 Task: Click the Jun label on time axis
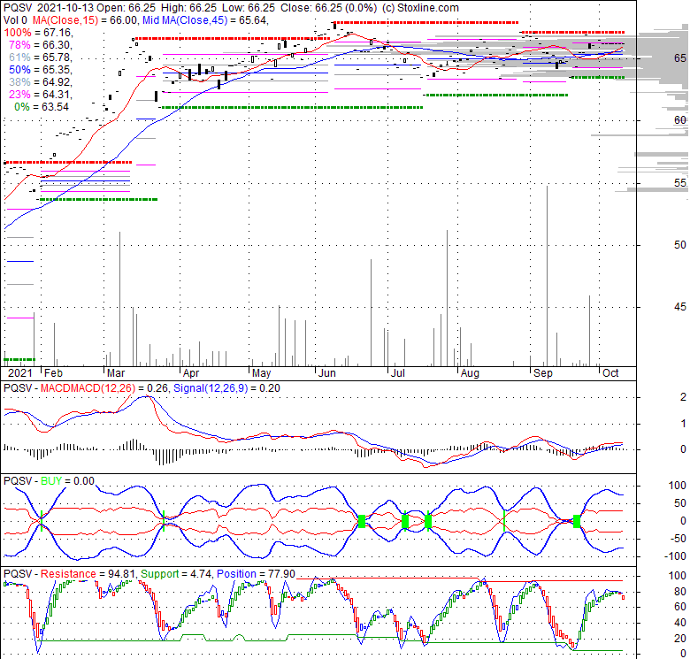(327, 373)
